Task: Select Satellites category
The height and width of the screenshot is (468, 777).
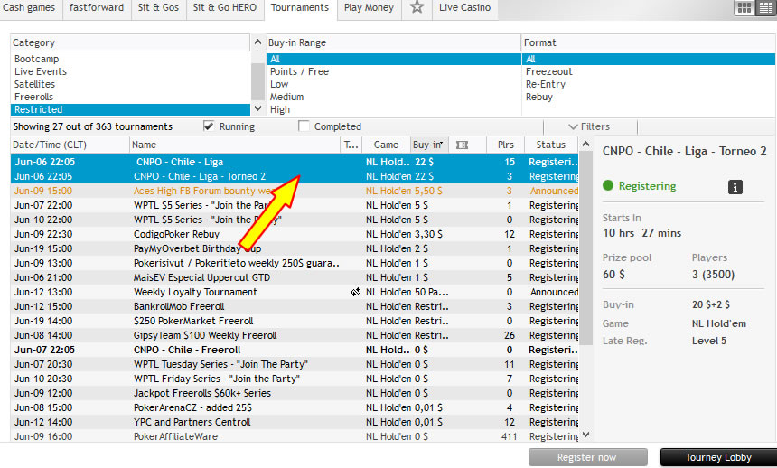Action: click(x=130, y=84)
